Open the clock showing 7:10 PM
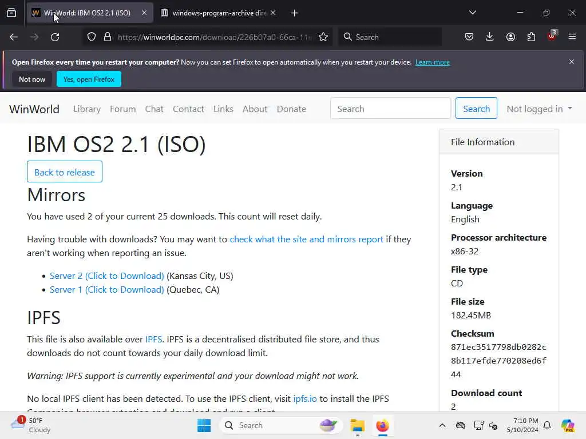The width and height of the screenshot is (586, 439). coord(522,425)
